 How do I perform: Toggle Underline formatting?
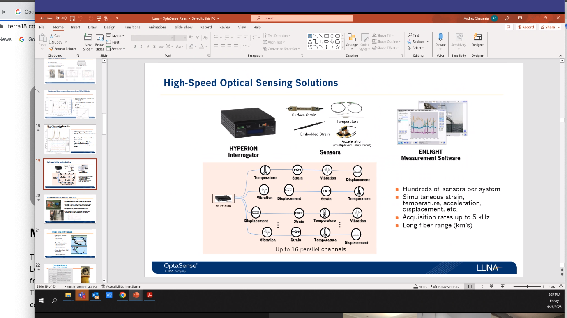click(148, 46)
